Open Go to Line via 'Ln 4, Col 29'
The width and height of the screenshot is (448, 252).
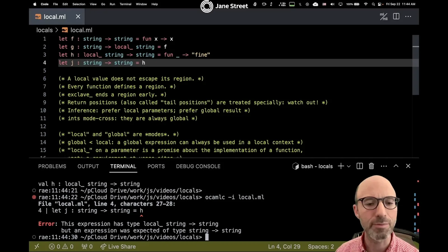tap(284, 247)
